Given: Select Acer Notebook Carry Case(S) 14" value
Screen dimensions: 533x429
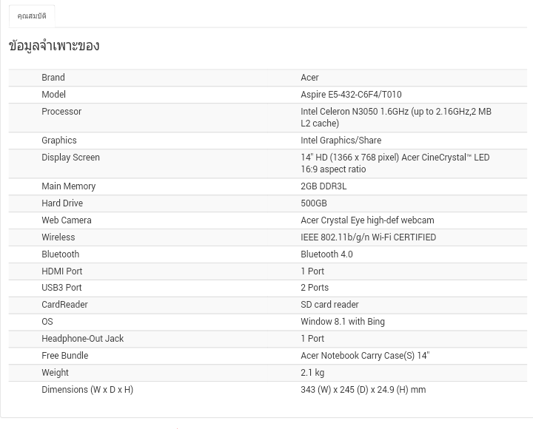Looking at the screenshot, I should (365, 355).
